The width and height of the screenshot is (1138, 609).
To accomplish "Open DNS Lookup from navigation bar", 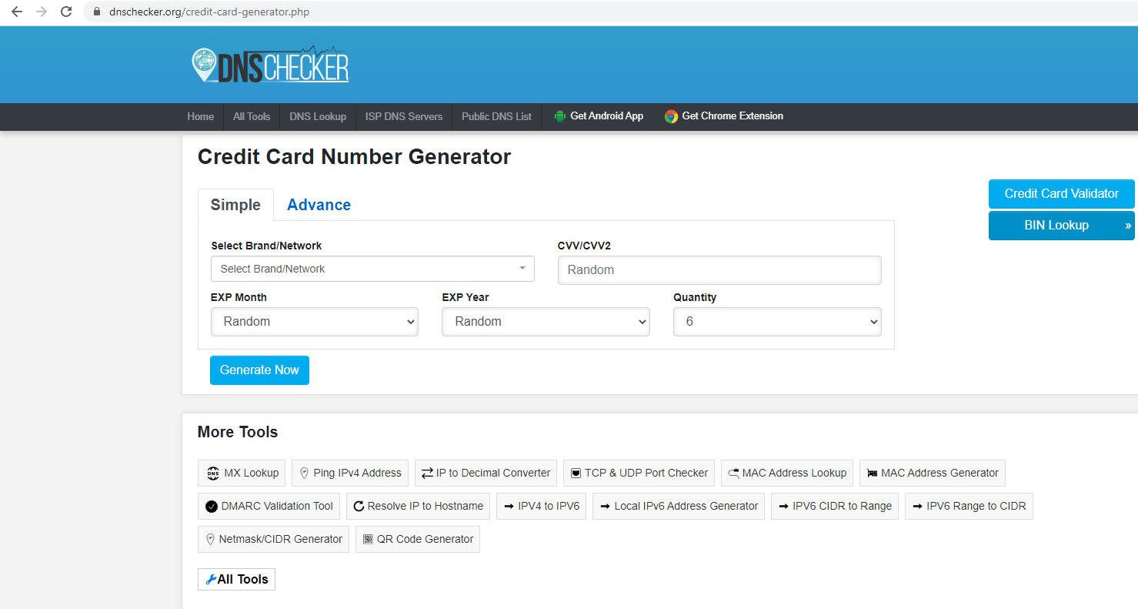I will (318, 116).
